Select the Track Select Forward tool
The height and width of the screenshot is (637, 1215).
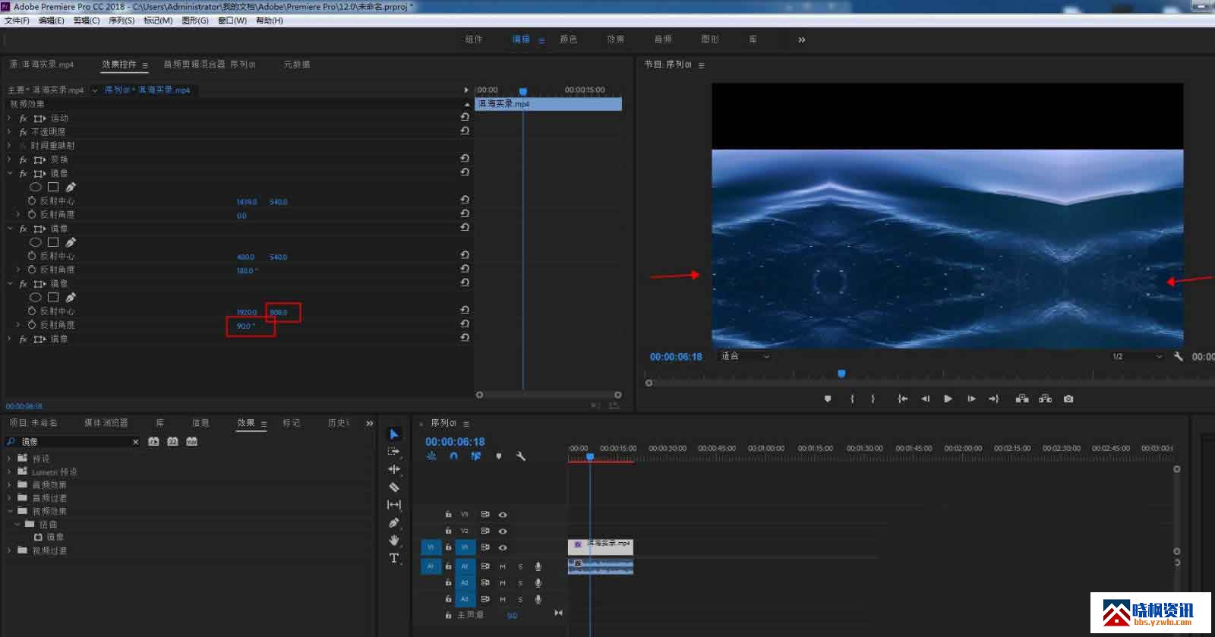click(393, 451)
